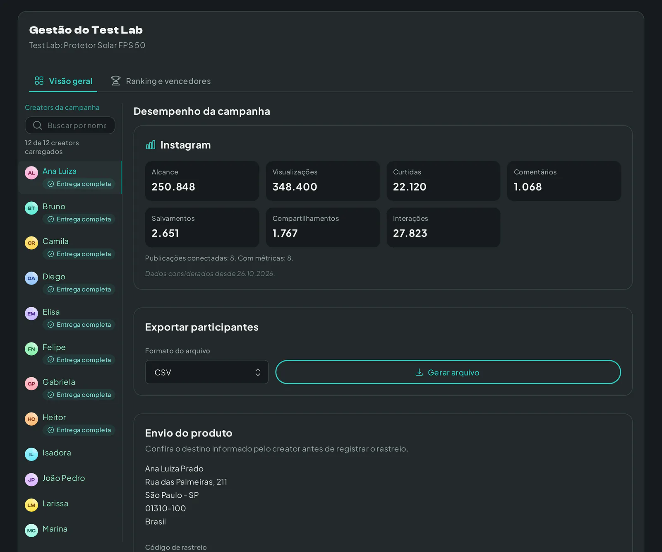Select creator Isadora in the list

(70, 453)
